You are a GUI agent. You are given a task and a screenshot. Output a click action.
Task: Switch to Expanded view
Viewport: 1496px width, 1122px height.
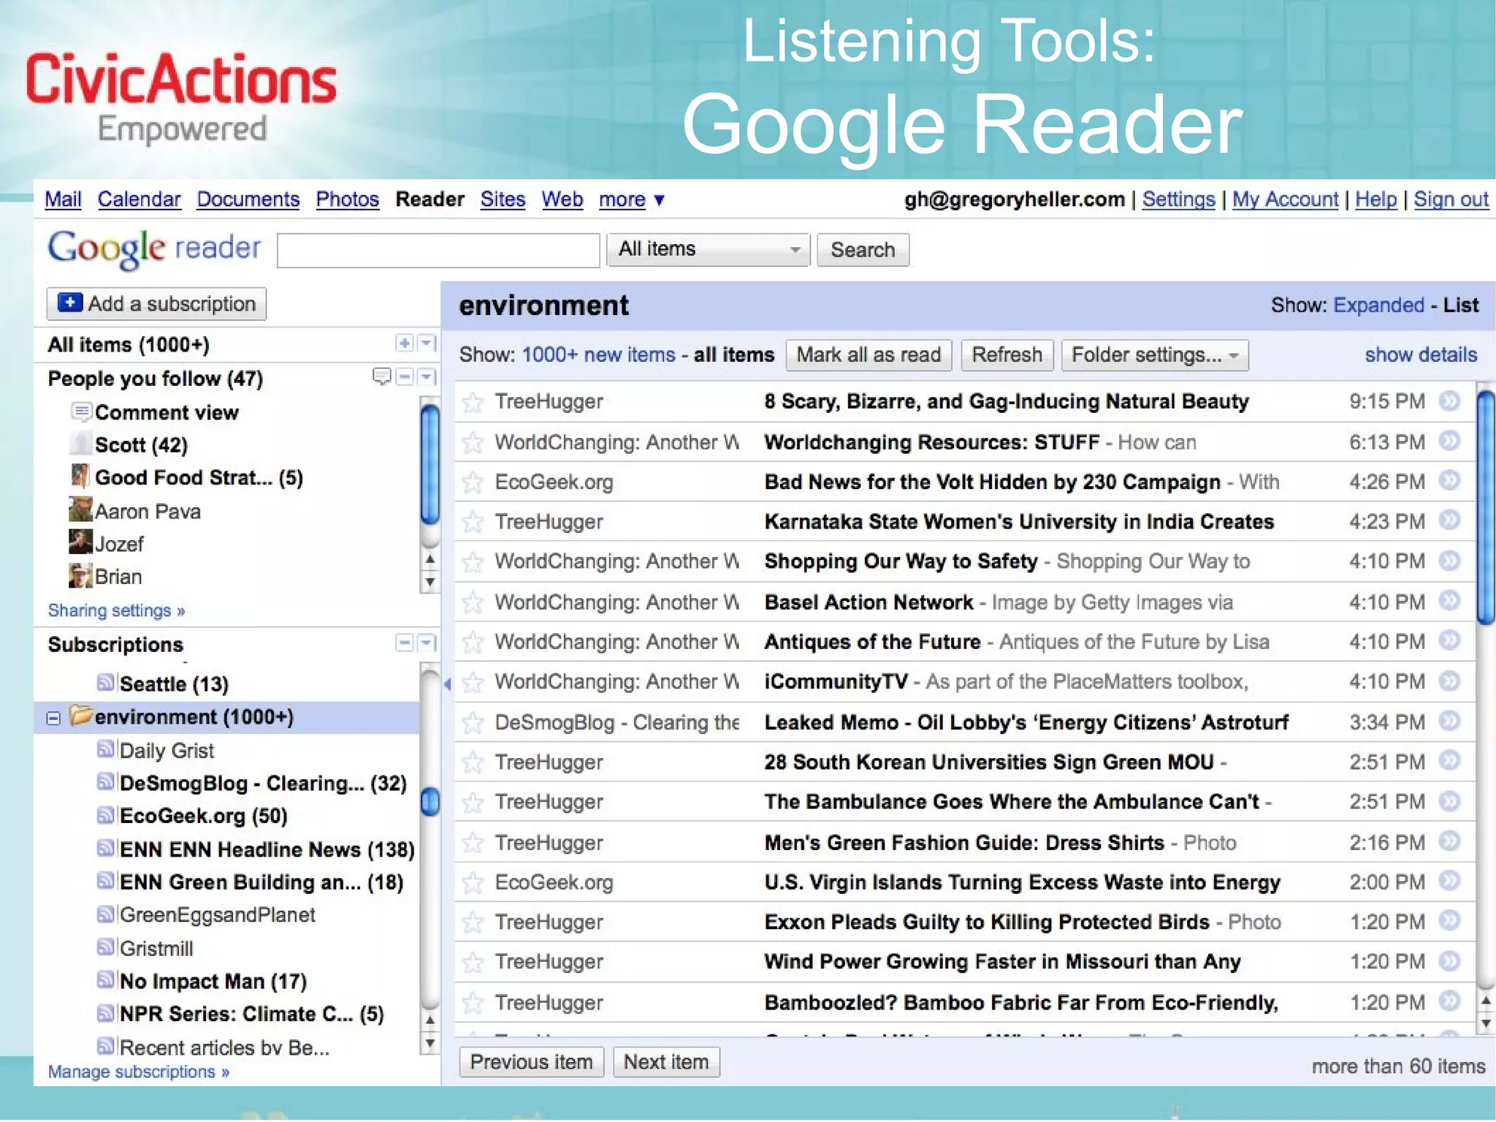coord(1378,306)
